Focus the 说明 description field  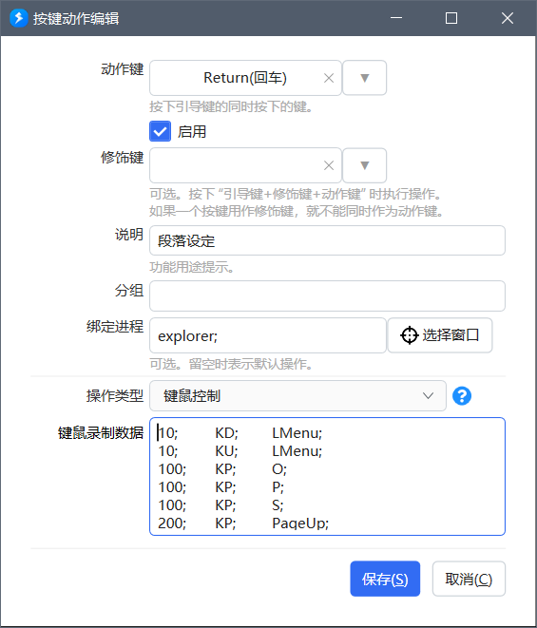(327, 240)
